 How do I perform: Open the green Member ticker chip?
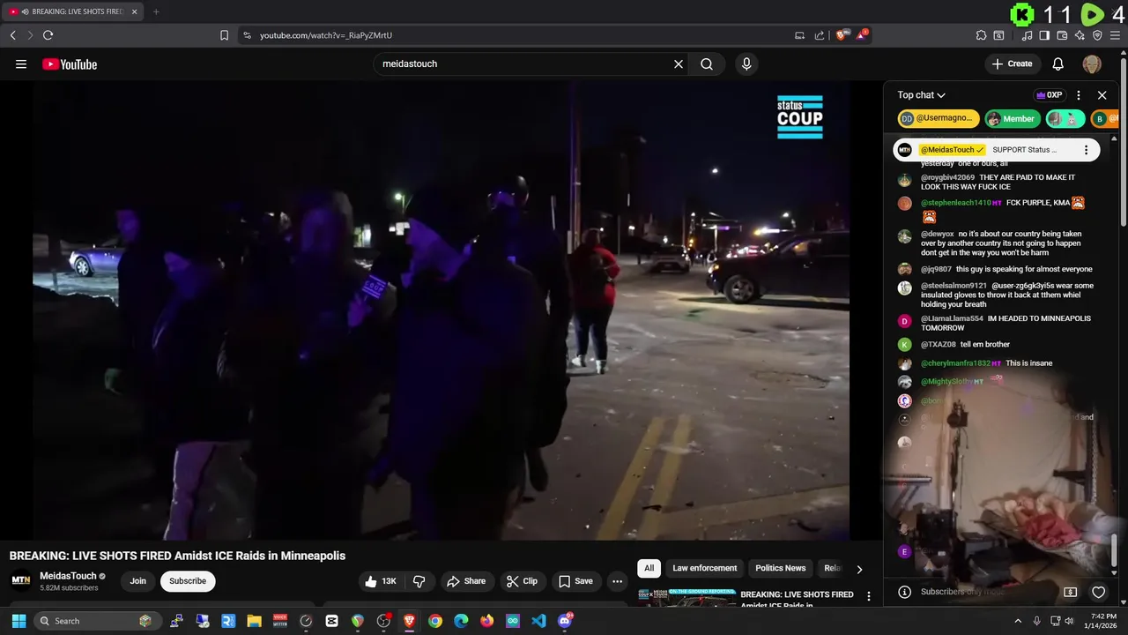pos(1012,119)
